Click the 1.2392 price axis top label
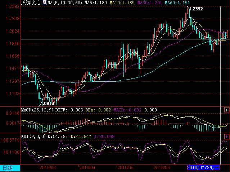 pos(13,6)
